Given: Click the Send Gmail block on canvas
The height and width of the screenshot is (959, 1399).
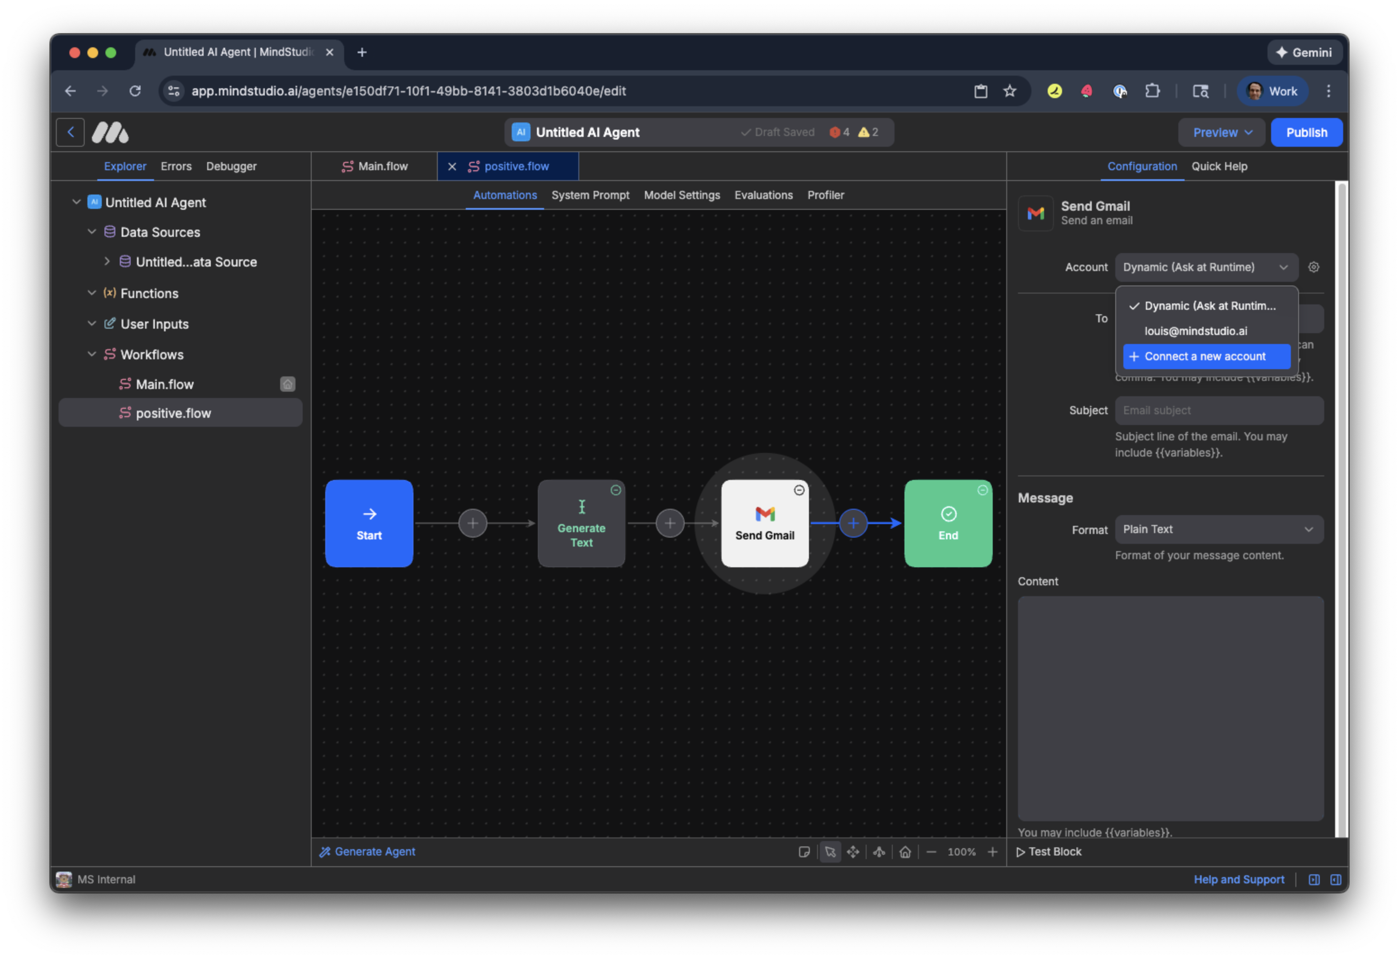Looking at the screenshot, I should click(x=764, y=523).
